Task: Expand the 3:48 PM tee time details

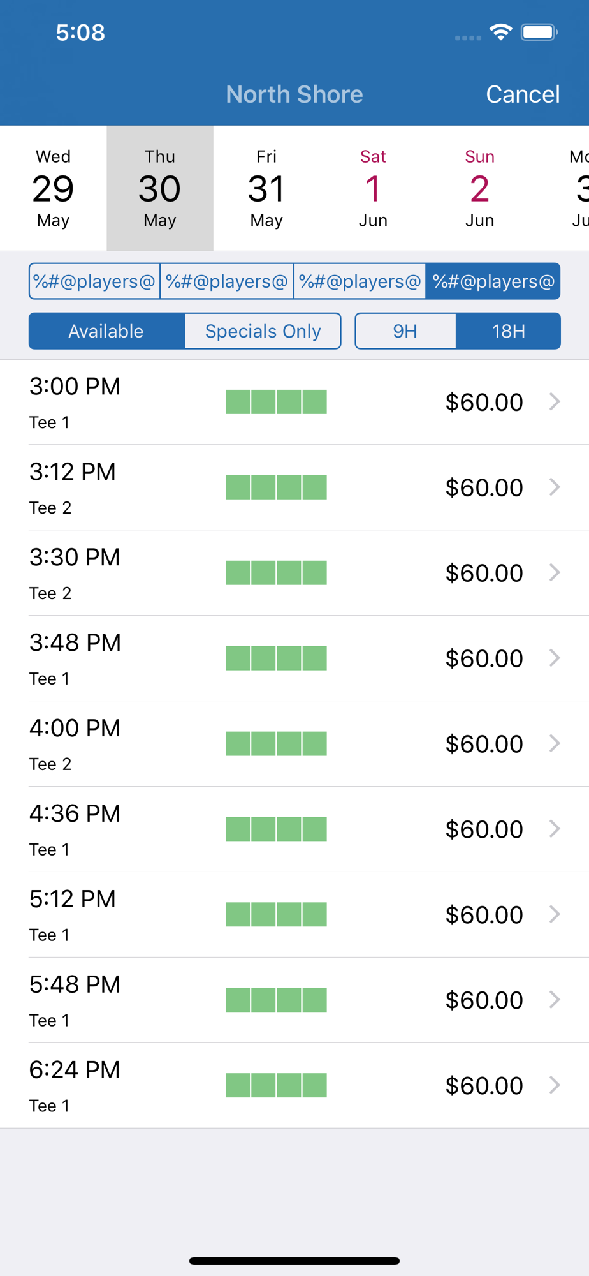Action: click(294, 658)
